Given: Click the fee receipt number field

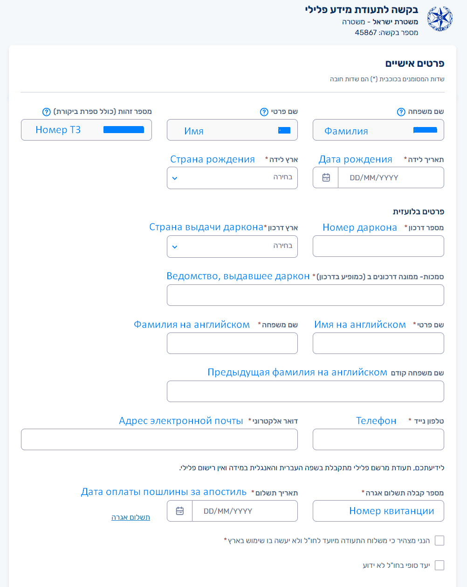Looking at the screenshot, I should coord(378,511).
